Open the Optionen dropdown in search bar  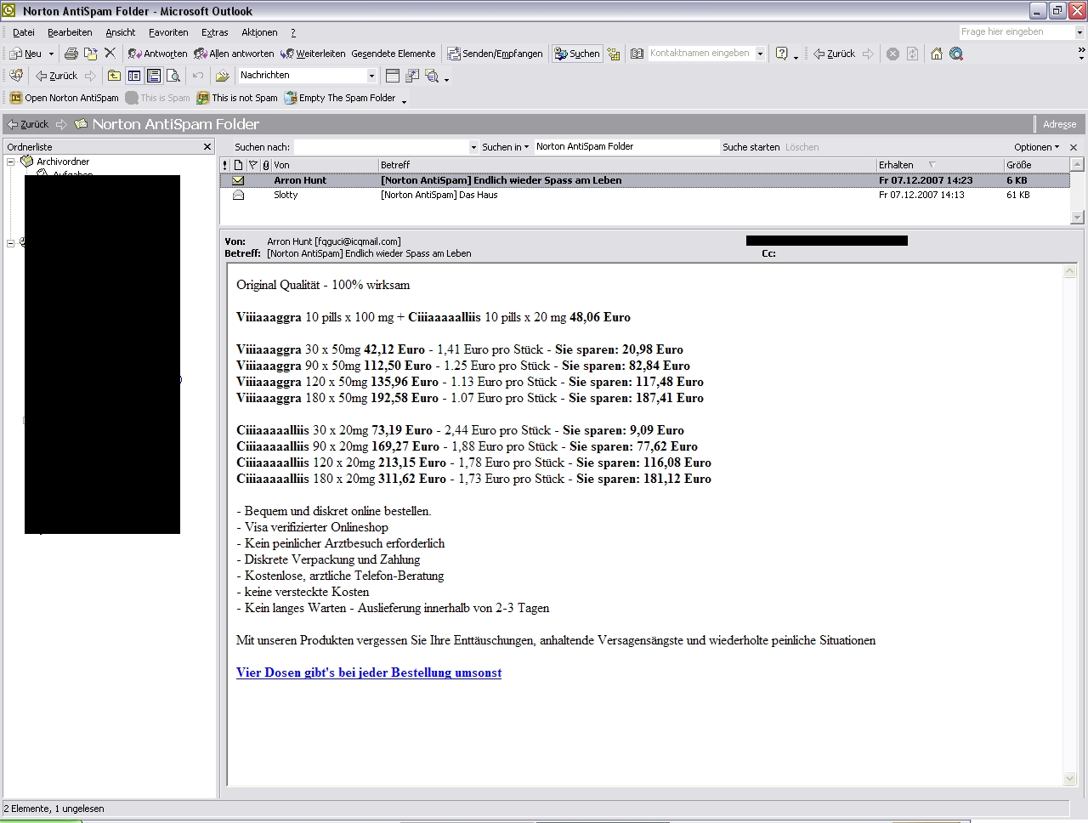pyautogui.click(x=1036, y=147)
